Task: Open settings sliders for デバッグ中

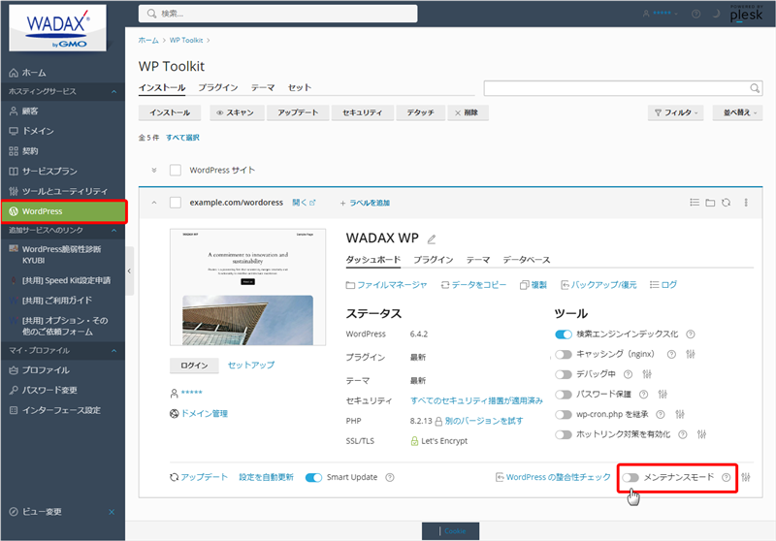Action: point(647,374)
